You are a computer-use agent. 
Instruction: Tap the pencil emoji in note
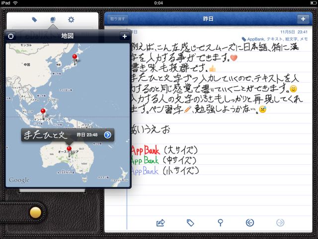188,110
